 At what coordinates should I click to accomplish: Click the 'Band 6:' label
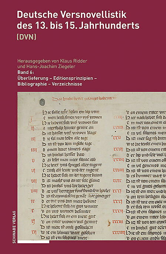(26, 72)
